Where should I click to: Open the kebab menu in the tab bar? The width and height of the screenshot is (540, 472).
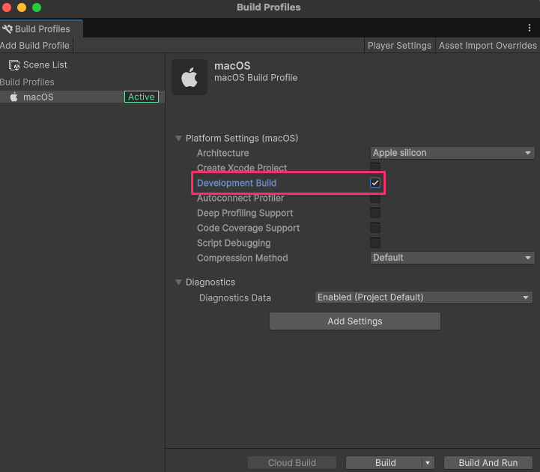[x=530, y=28]
